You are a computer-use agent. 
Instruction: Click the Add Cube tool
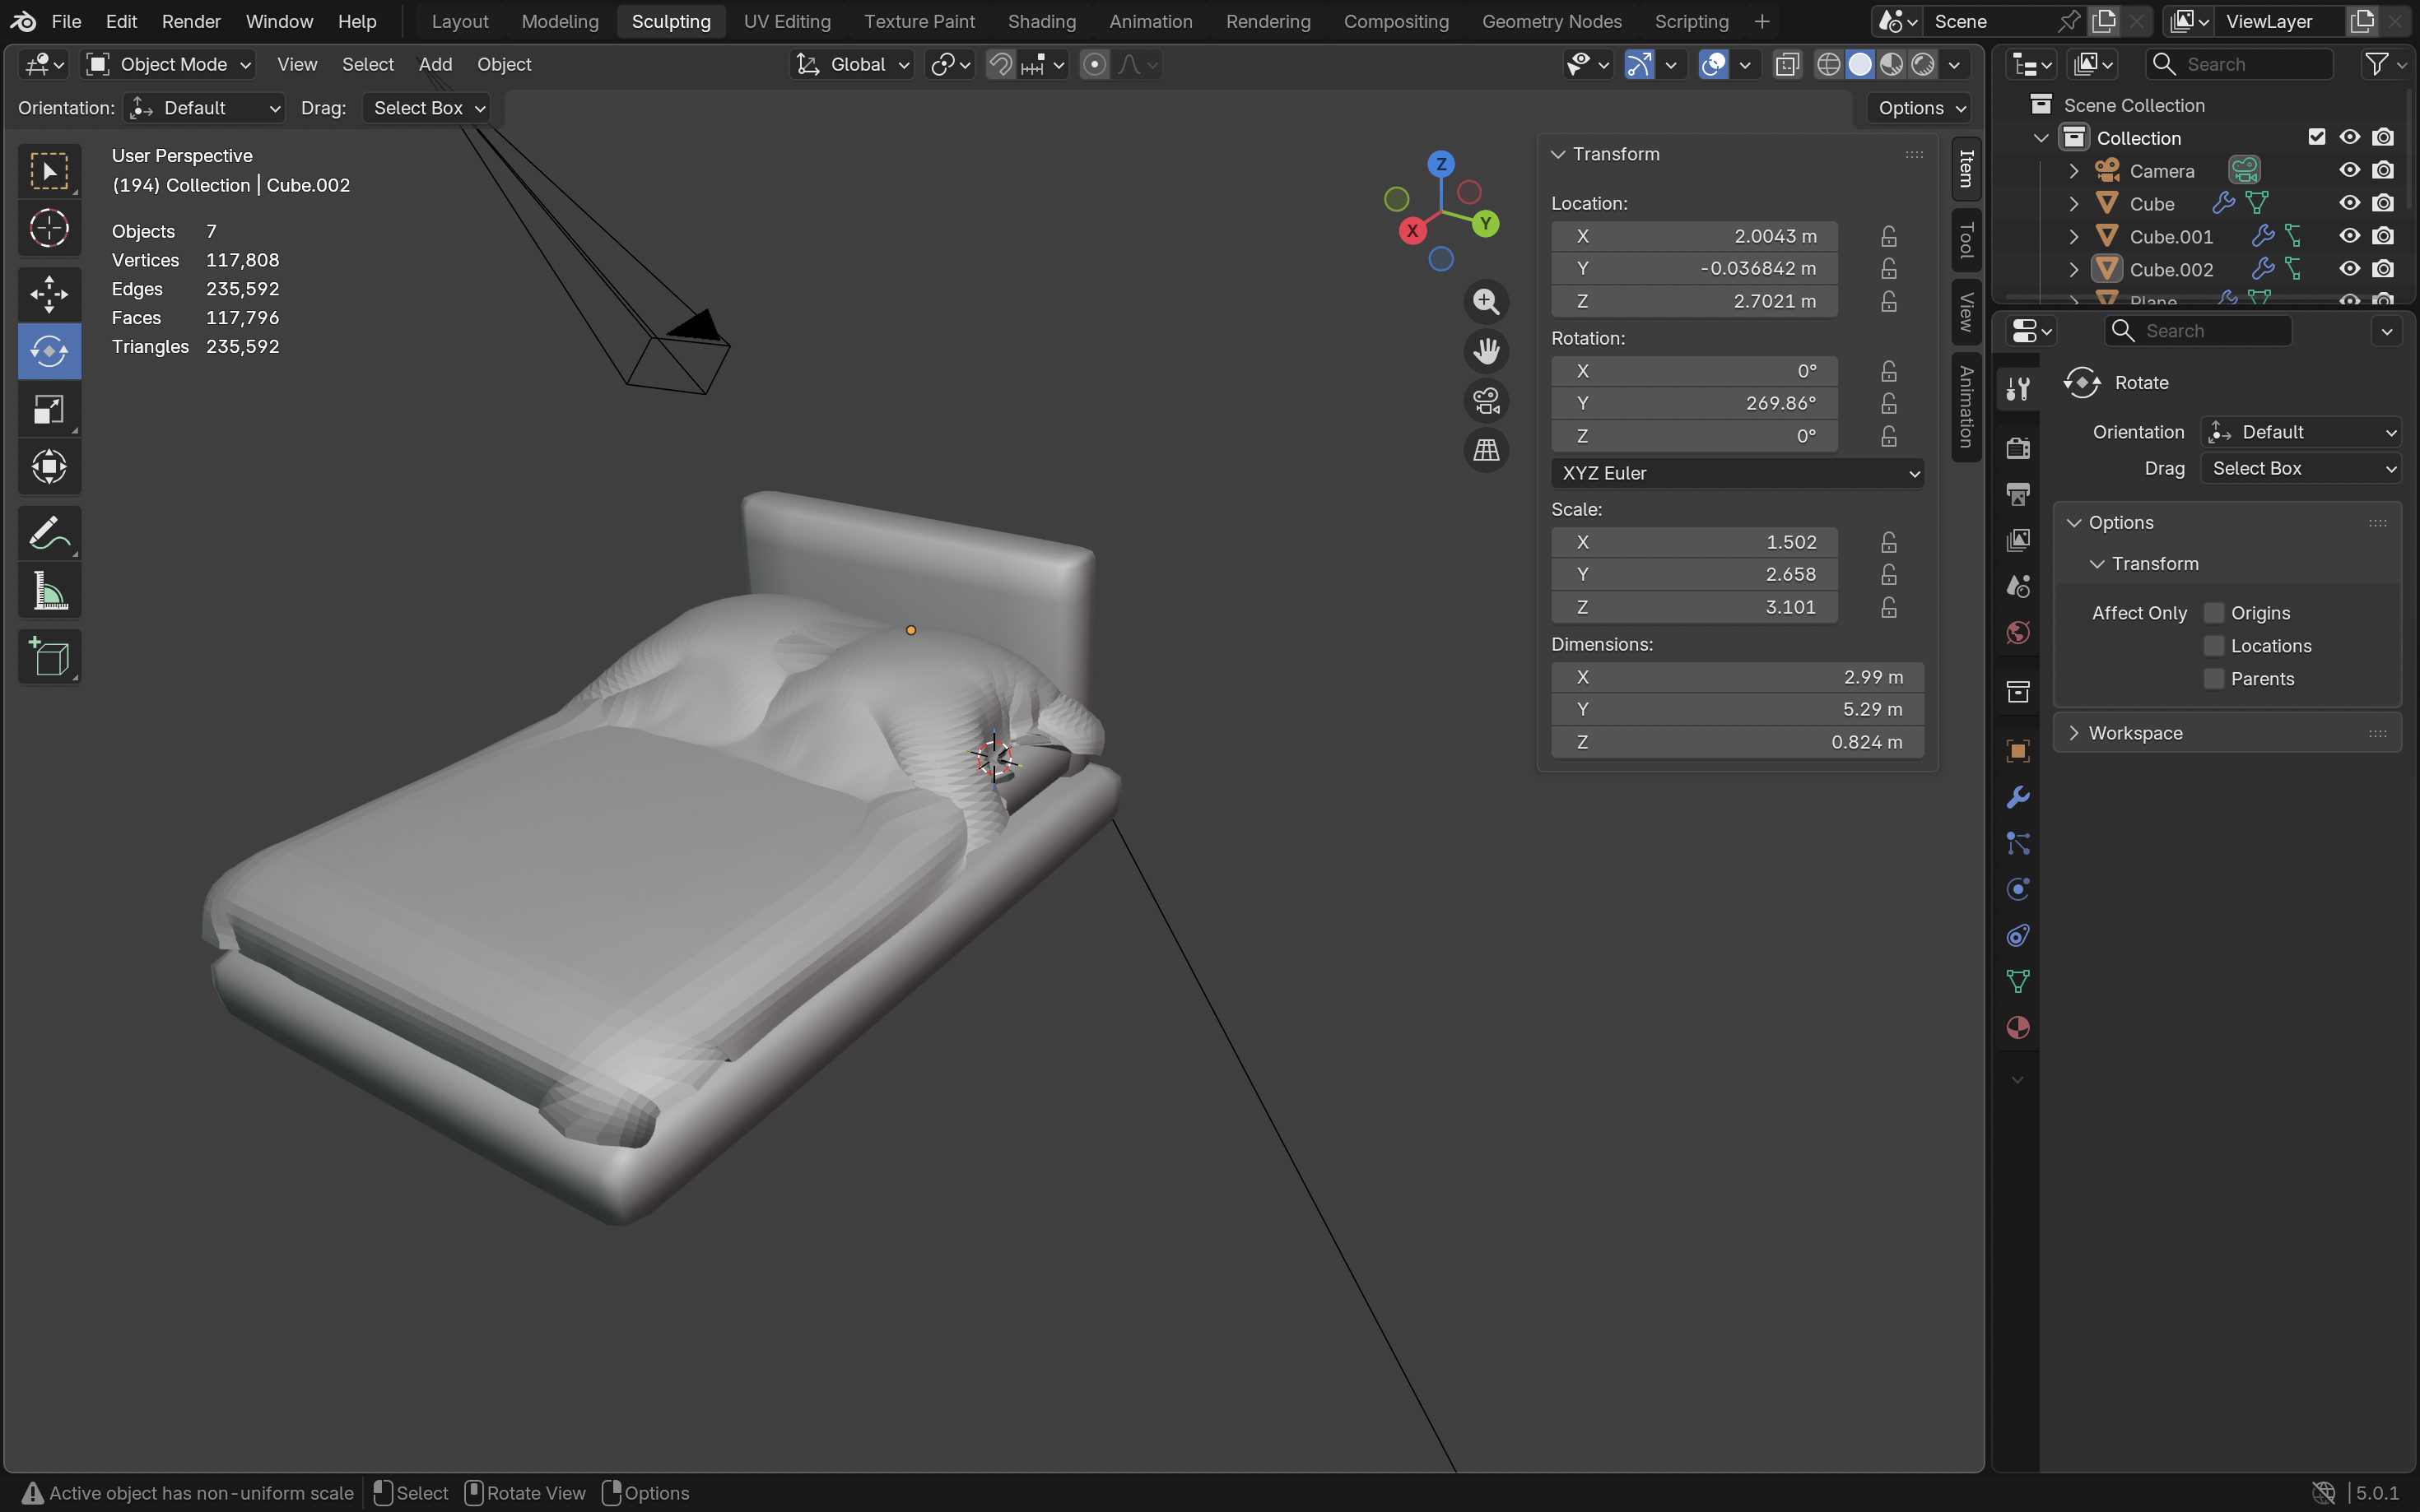tap(48, 657)
